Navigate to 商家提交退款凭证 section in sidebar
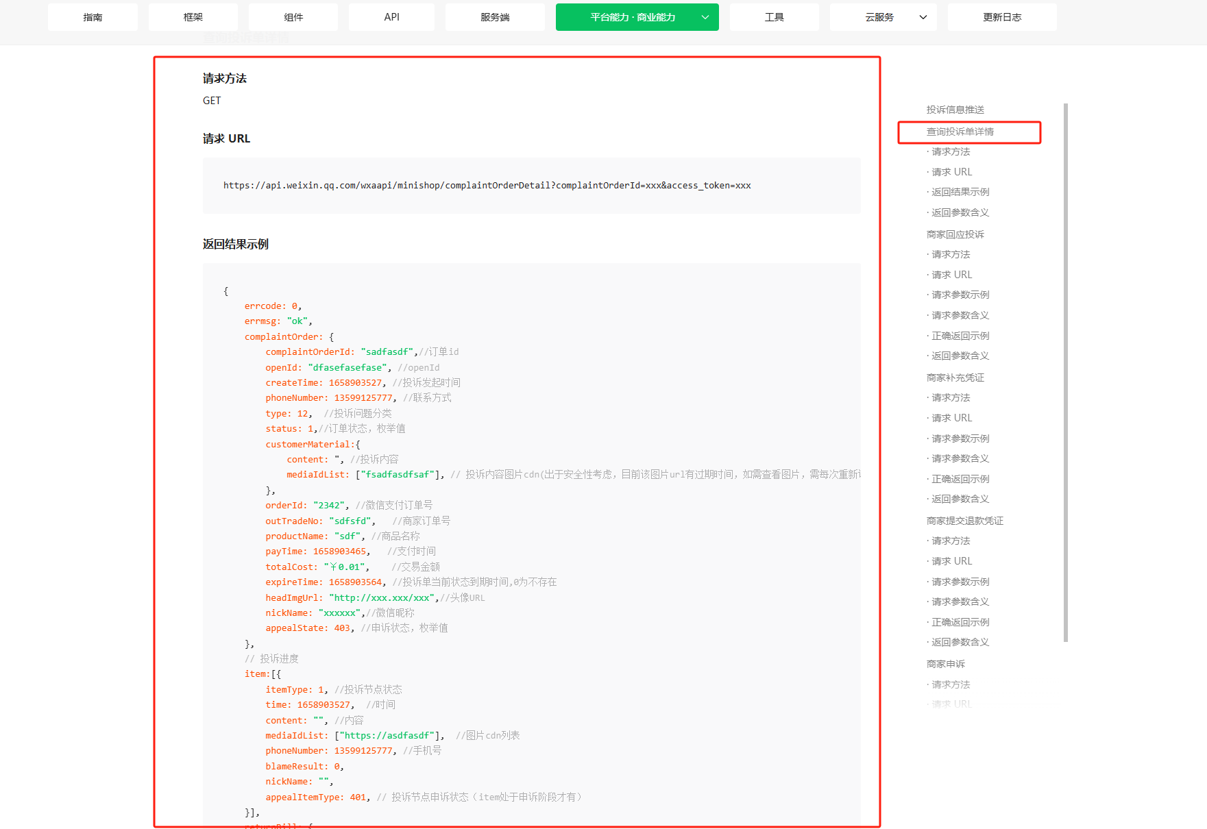 [x=965, y=521]
